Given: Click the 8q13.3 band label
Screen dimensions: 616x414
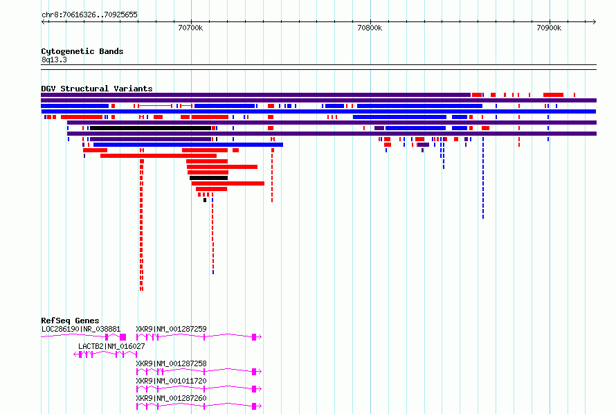Looking at the screenshot, I should pyautogui.click(x=54, y=60).
